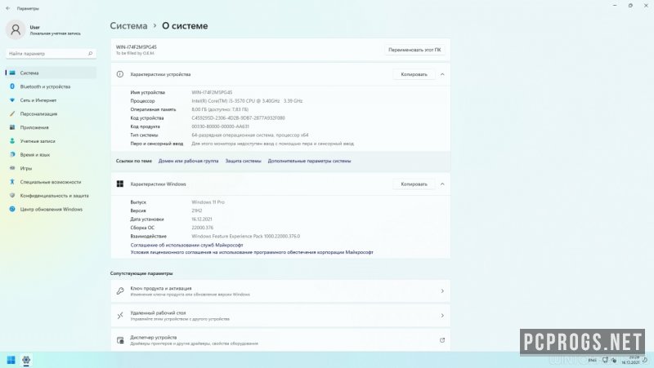Click the back arrow in Параметры header
The image size is (654, 368).
(x=8, y=8)
